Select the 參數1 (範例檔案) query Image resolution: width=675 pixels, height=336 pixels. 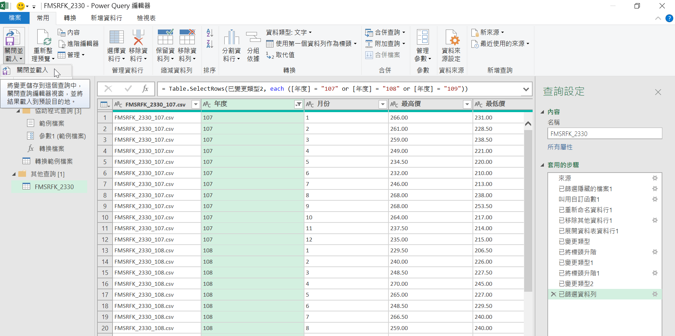point(62,136)
